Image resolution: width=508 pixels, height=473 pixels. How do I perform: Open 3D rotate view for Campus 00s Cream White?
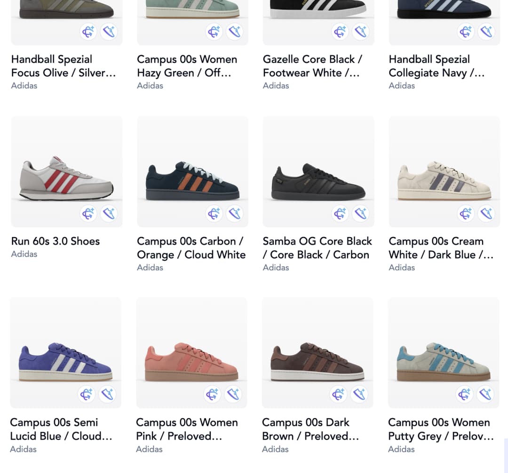pos(466,213)
